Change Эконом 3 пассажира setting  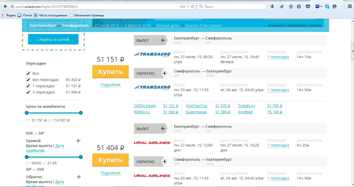click(203, 25)
